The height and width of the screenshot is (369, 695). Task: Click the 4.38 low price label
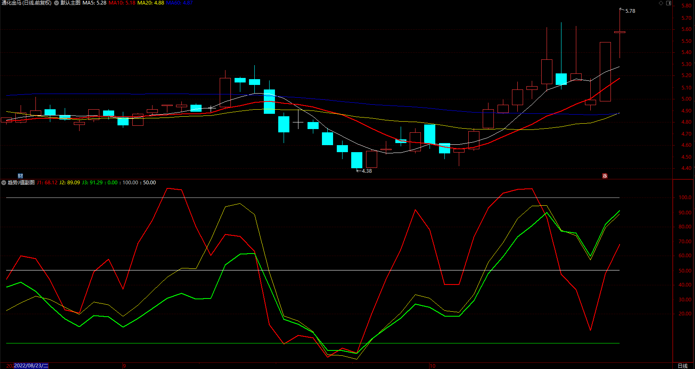click(x=366, y=171)
